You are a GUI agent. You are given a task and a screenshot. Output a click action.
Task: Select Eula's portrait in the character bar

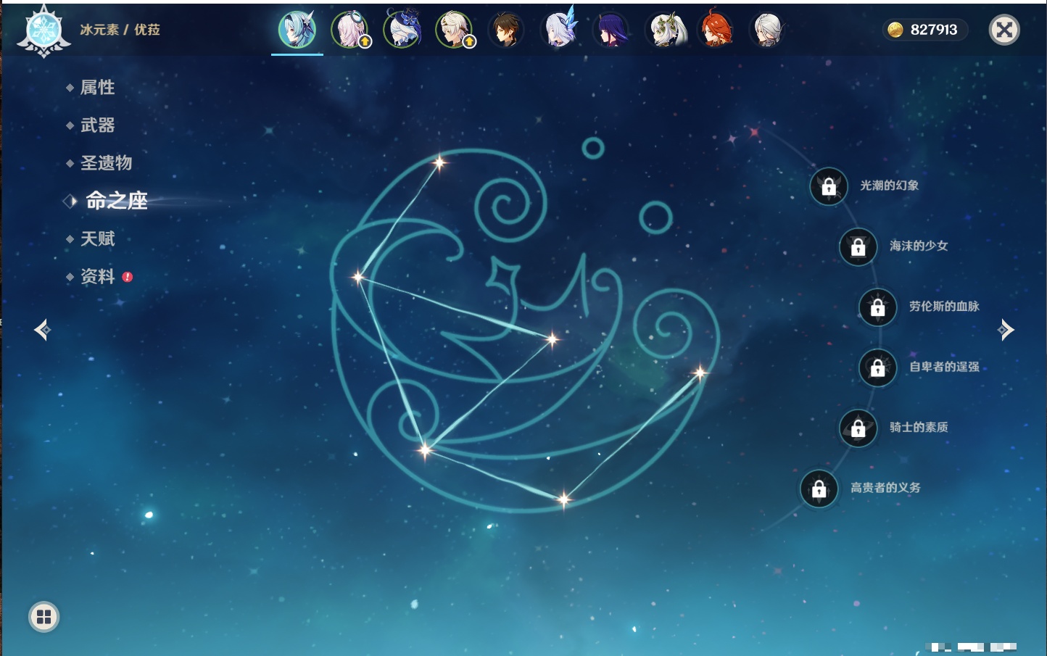[x=297, y=30]
